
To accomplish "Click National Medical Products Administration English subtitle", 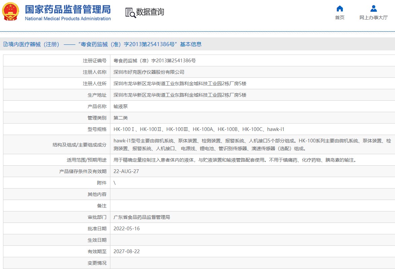I will [x=68, y=19].
